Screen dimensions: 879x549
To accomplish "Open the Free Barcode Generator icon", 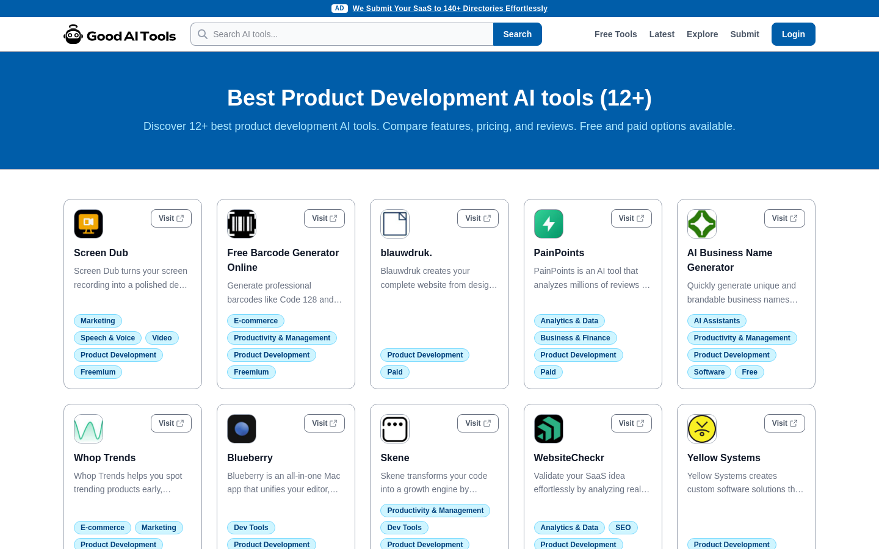I will [x=242, y=224].
